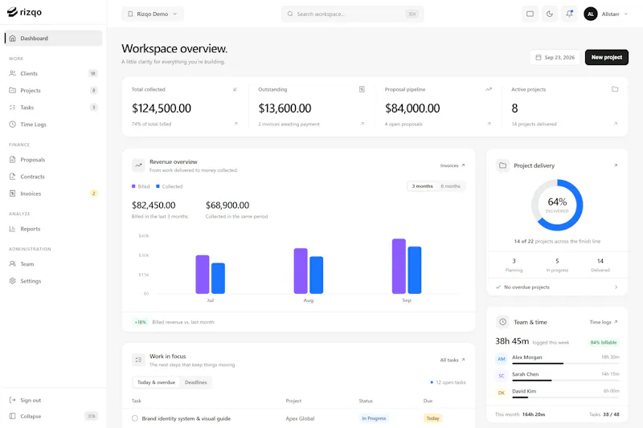
Task: Open the Dashboard sidebar item
Action: point(53,38)
